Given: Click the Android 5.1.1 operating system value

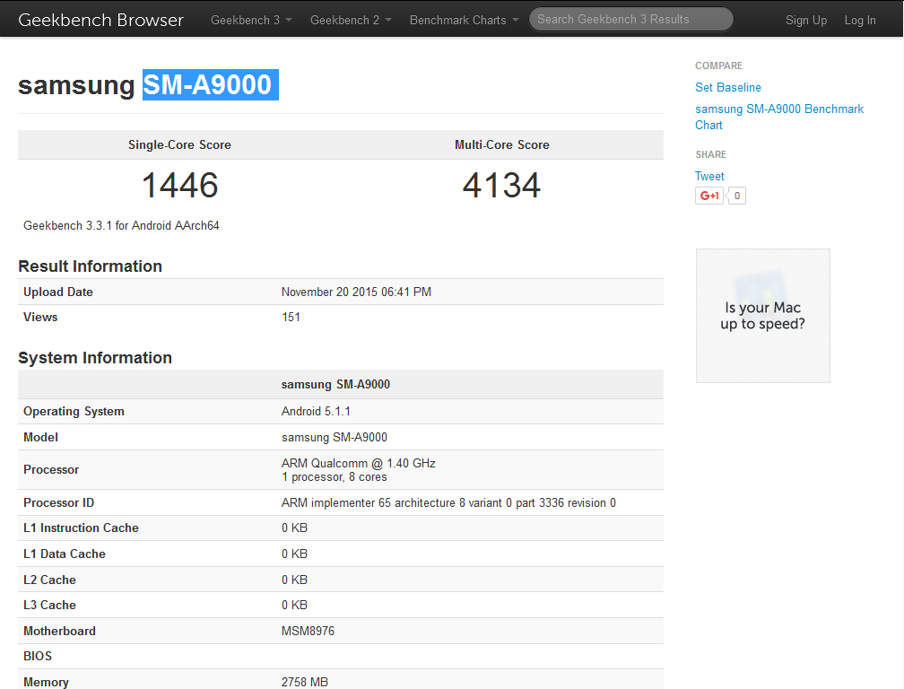Looking at the screenshot, I should 315,411.
